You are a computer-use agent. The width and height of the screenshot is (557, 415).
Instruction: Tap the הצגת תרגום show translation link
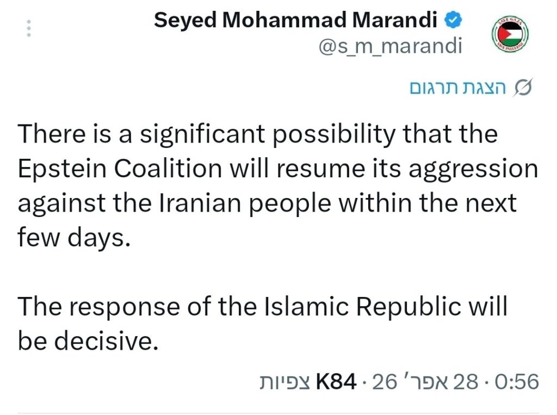458,88
